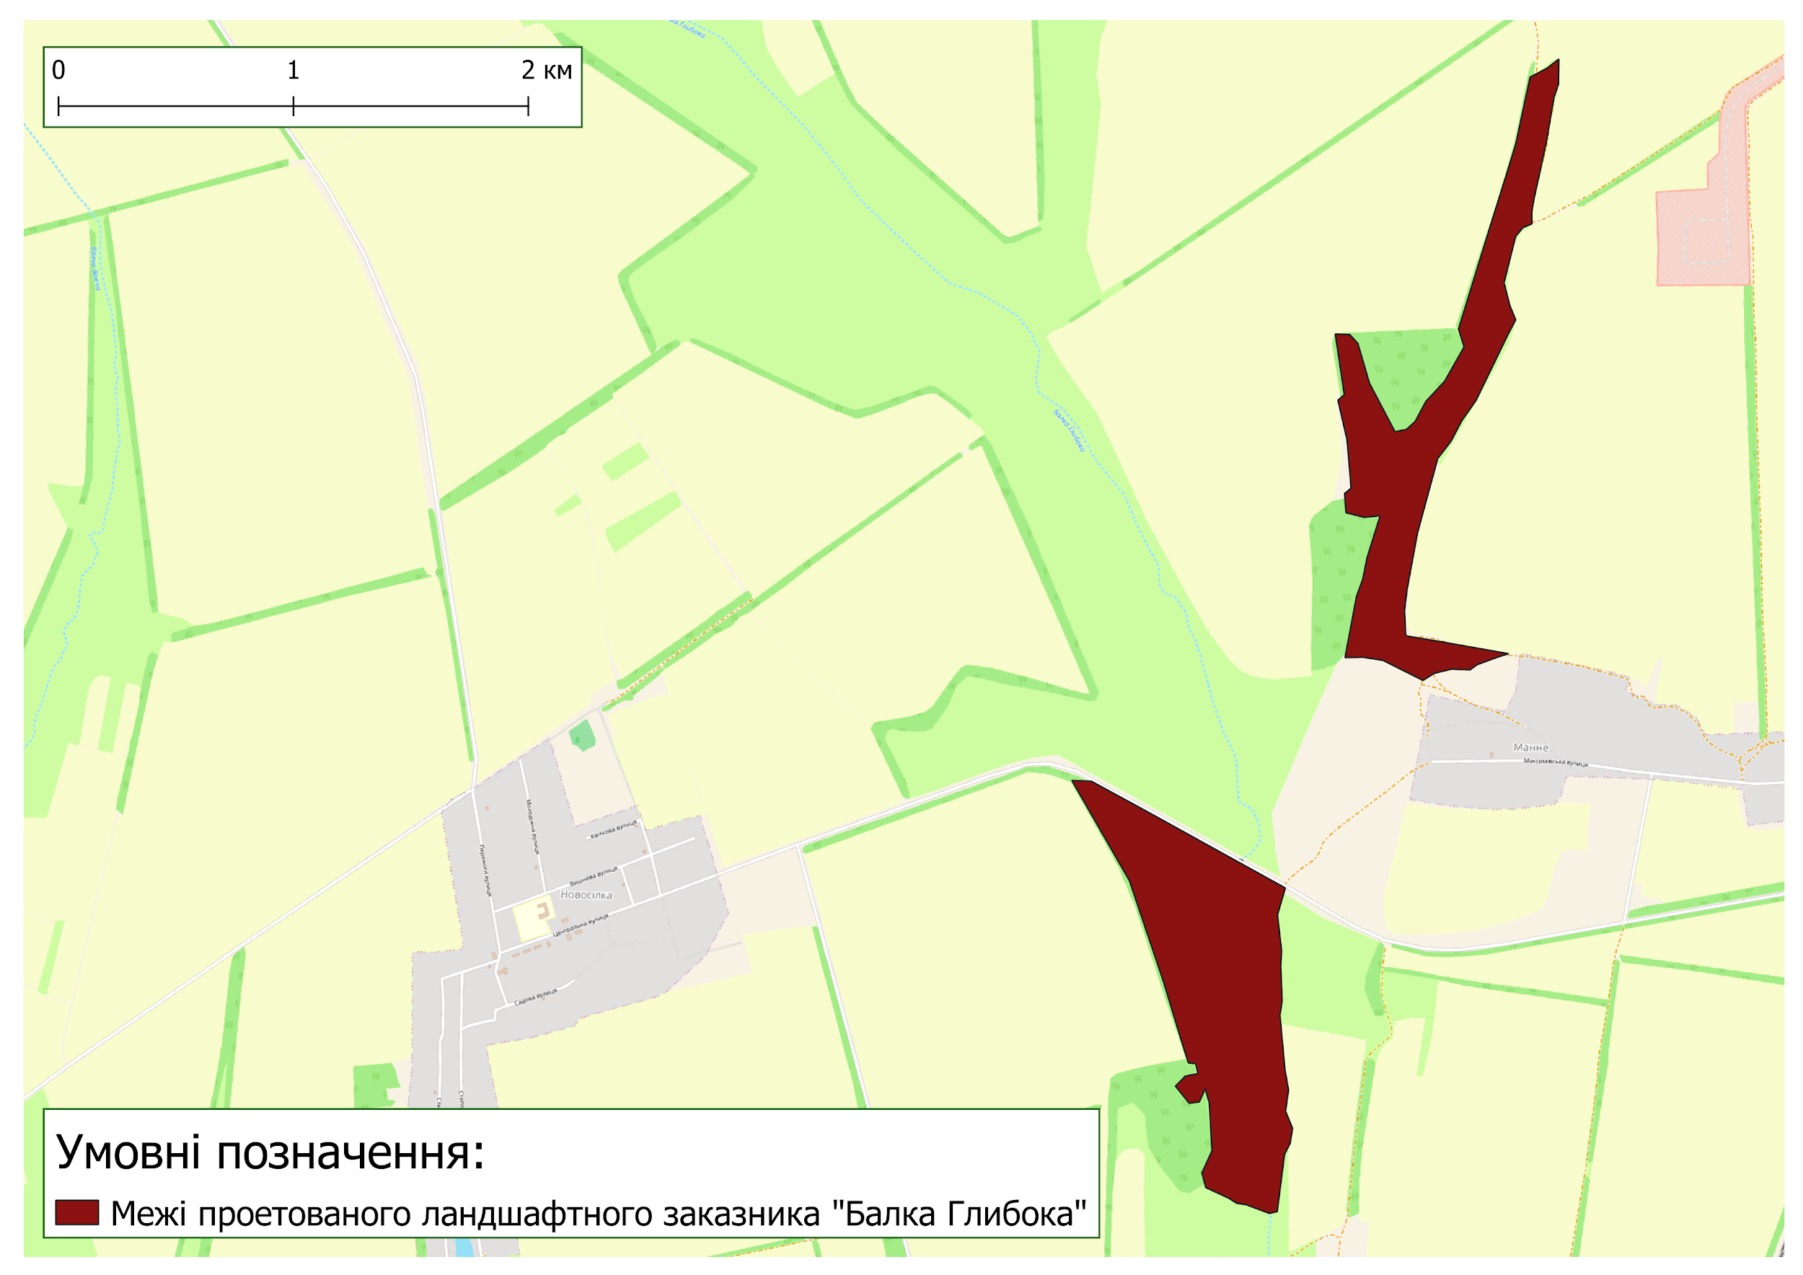Click the 'Садова вулиця' street label
The image size is (1803, 1275).
536,997
